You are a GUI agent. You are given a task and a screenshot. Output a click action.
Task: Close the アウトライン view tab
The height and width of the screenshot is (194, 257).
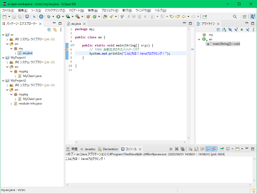click(x=218, y=24)
